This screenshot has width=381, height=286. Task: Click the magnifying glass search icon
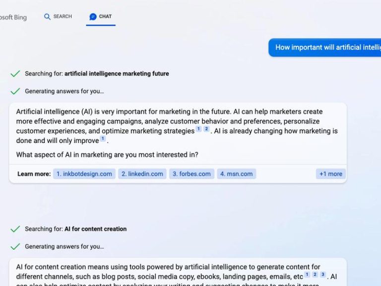[x=47, y=16]
